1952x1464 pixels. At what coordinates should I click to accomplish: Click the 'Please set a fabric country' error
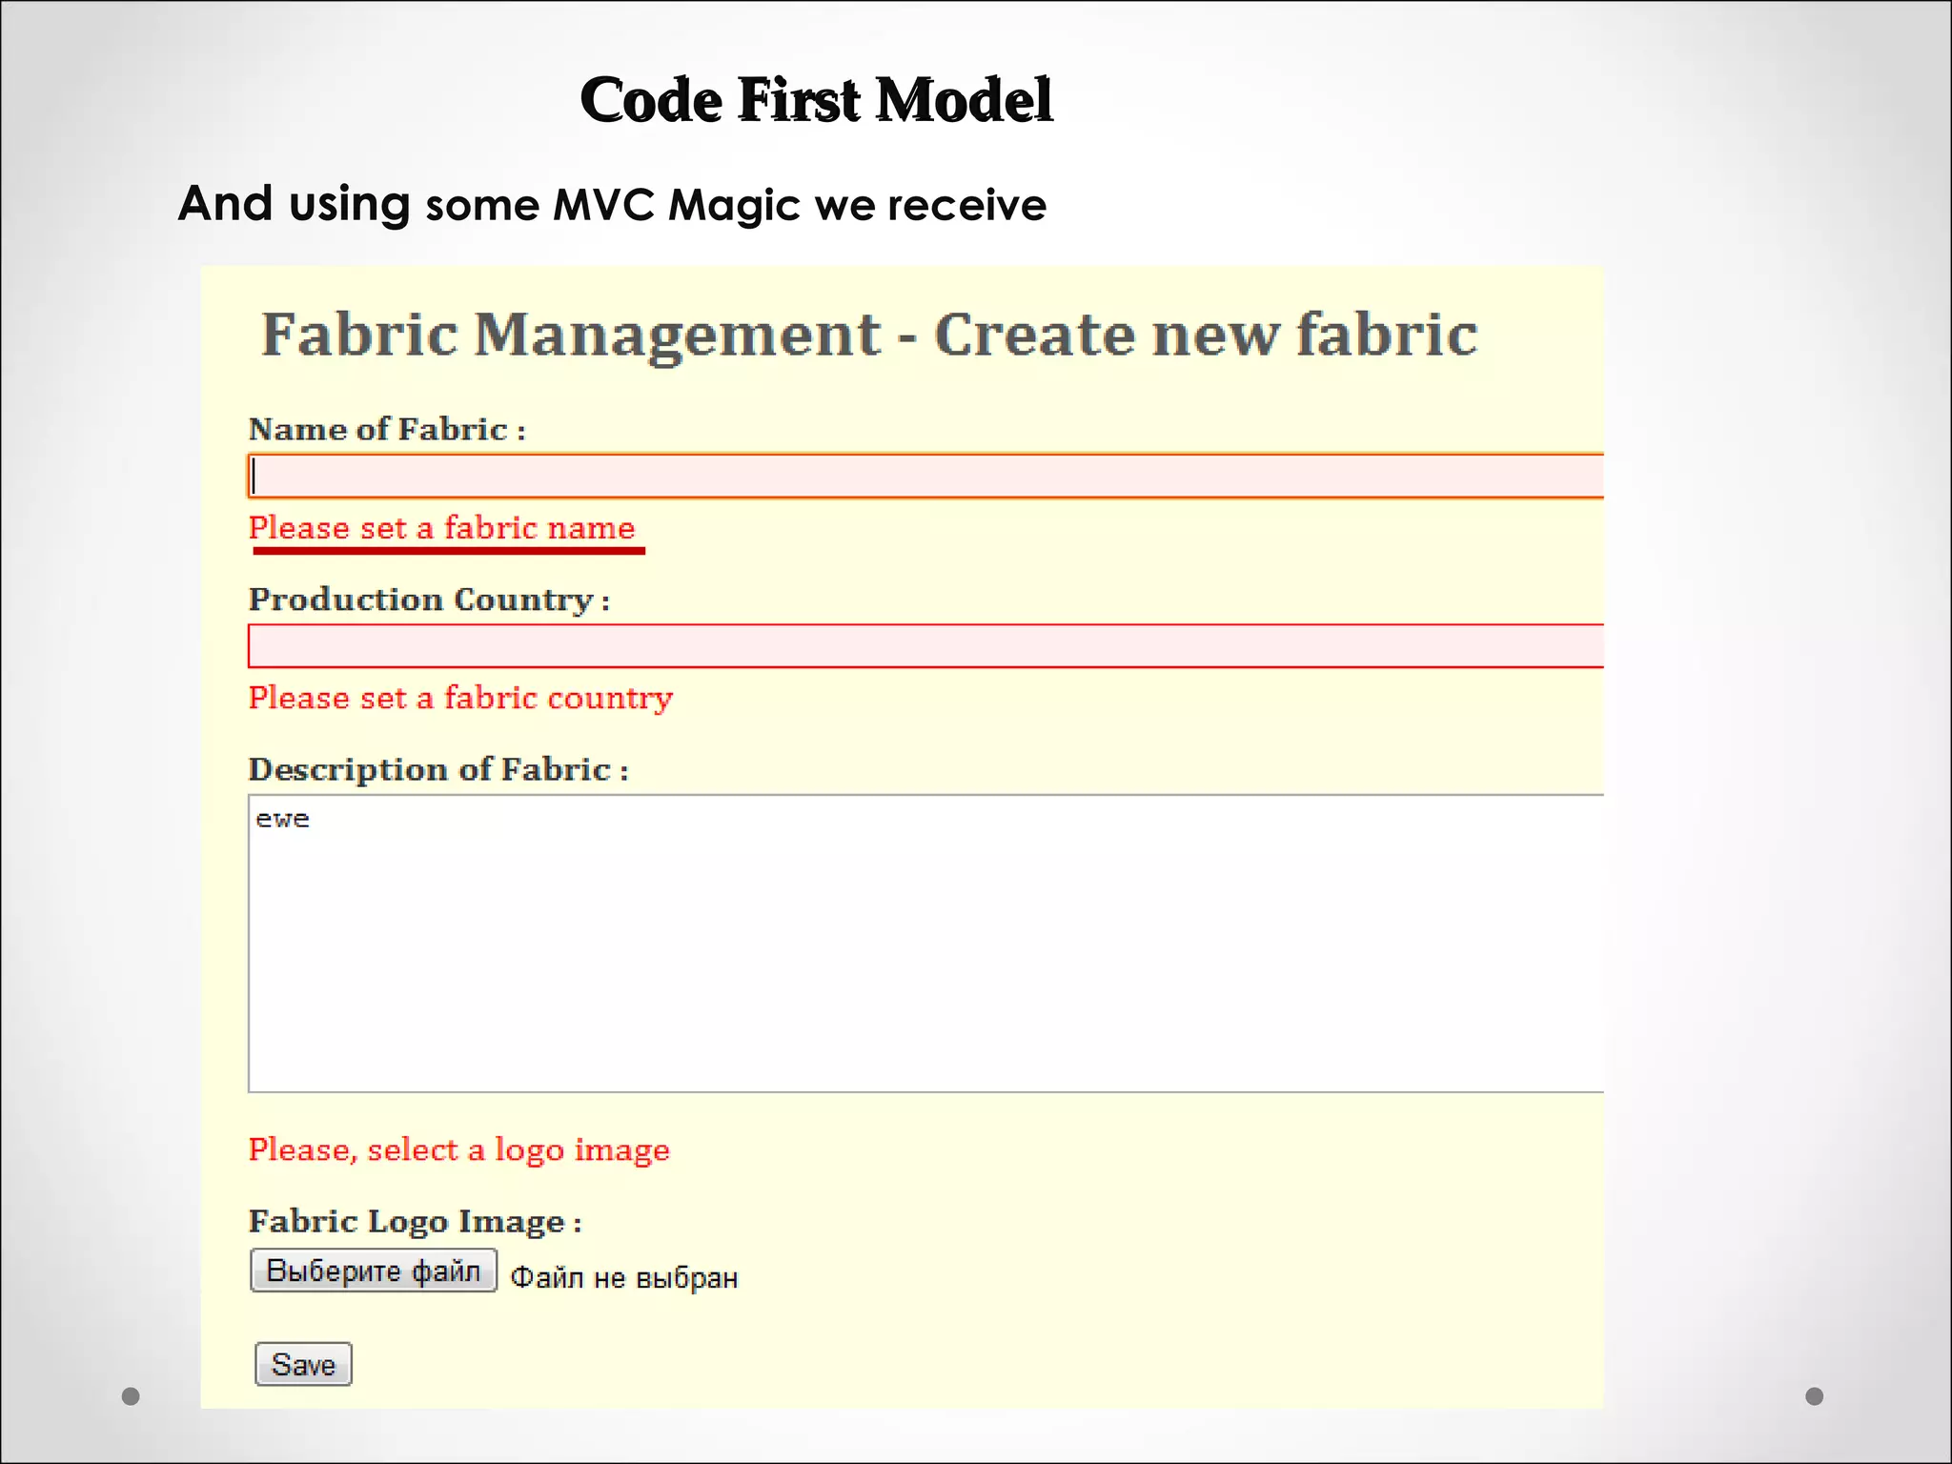tap(460, 699)
